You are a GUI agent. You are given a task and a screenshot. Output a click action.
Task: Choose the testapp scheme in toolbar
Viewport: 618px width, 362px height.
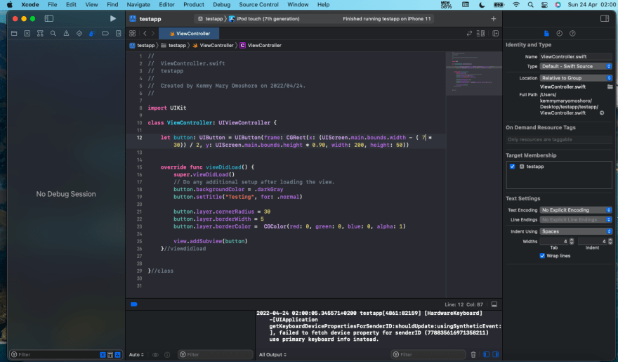pyautogui.click(x=211, y=18)
